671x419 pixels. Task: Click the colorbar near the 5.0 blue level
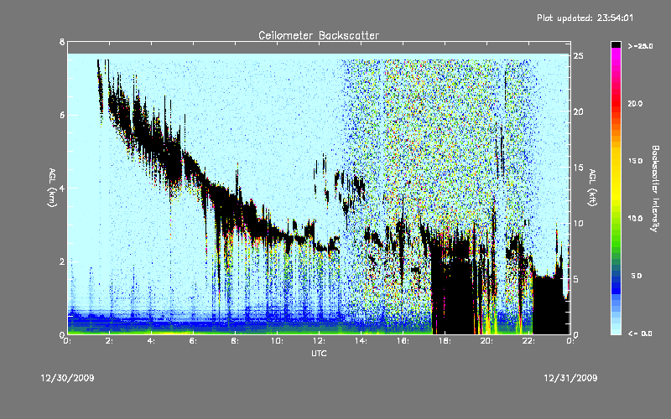click(616, 276)
